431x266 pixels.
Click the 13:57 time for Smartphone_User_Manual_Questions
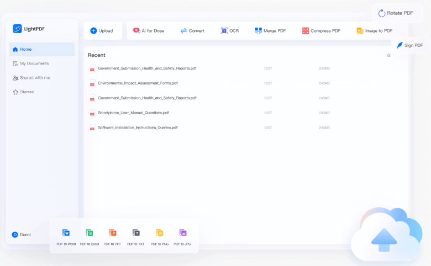click(268, 113)
